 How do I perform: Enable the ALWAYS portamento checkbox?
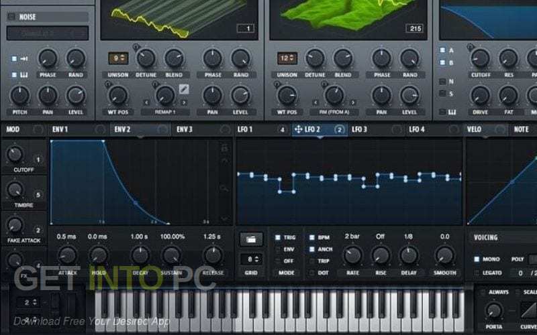tap(483, 292)
